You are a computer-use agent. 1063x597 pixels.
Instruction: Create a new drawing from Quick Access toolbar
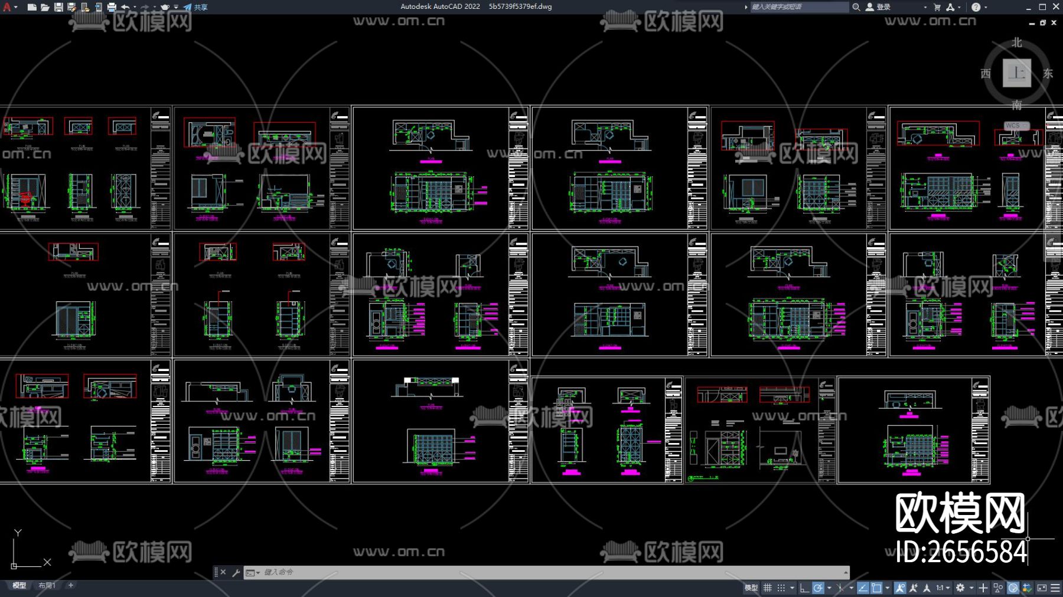tap(32, 7)
